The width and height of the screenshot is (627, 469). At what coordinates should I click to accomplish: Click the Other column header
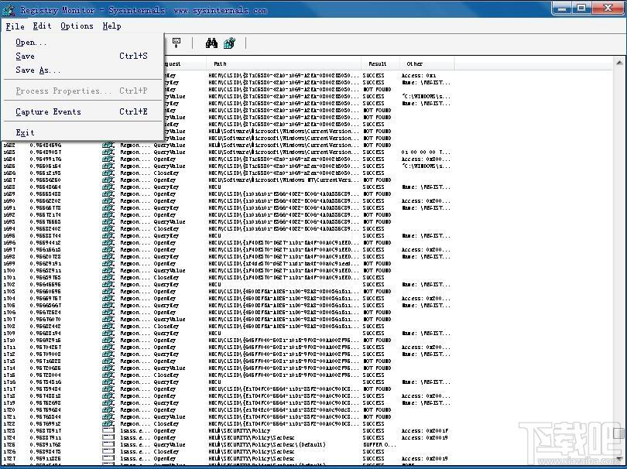click(415, 63)
